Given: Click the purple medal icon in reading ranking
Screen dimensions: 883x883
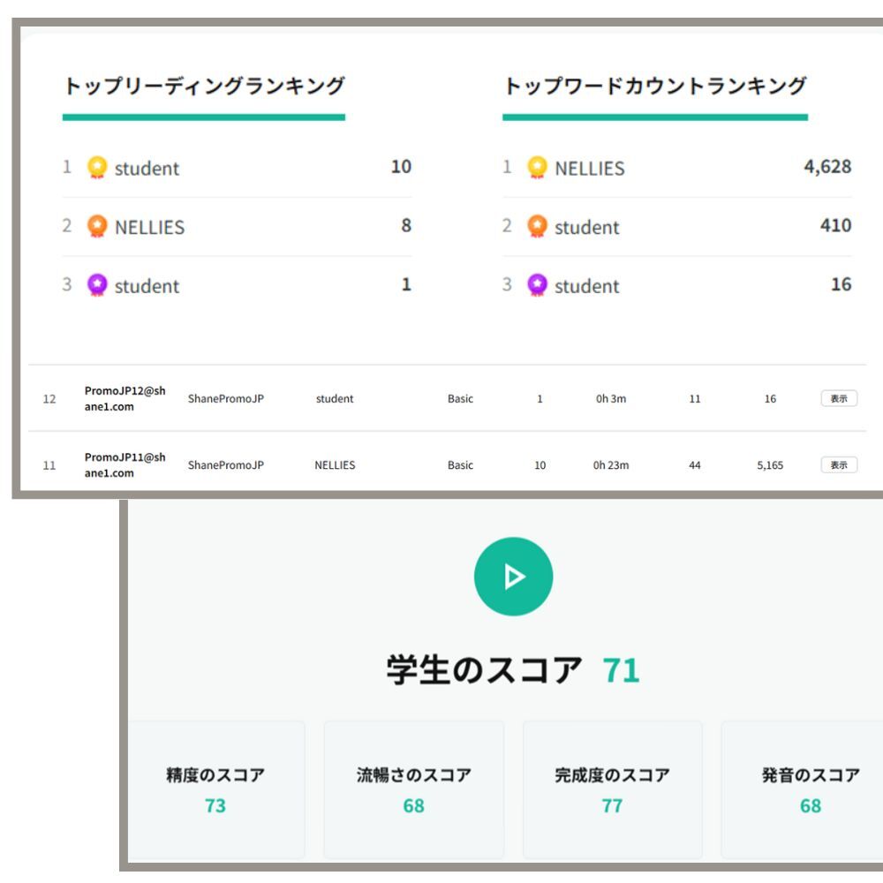Looking at the screenshot, I should [x=98, y=286].
